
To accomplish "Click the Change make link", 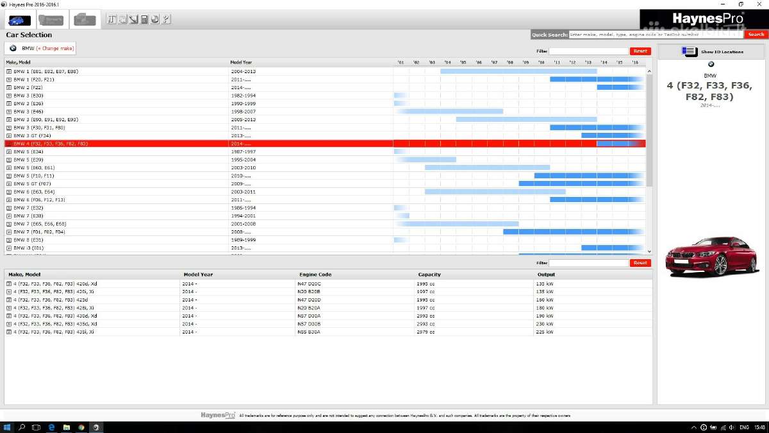I will (55, 48).
